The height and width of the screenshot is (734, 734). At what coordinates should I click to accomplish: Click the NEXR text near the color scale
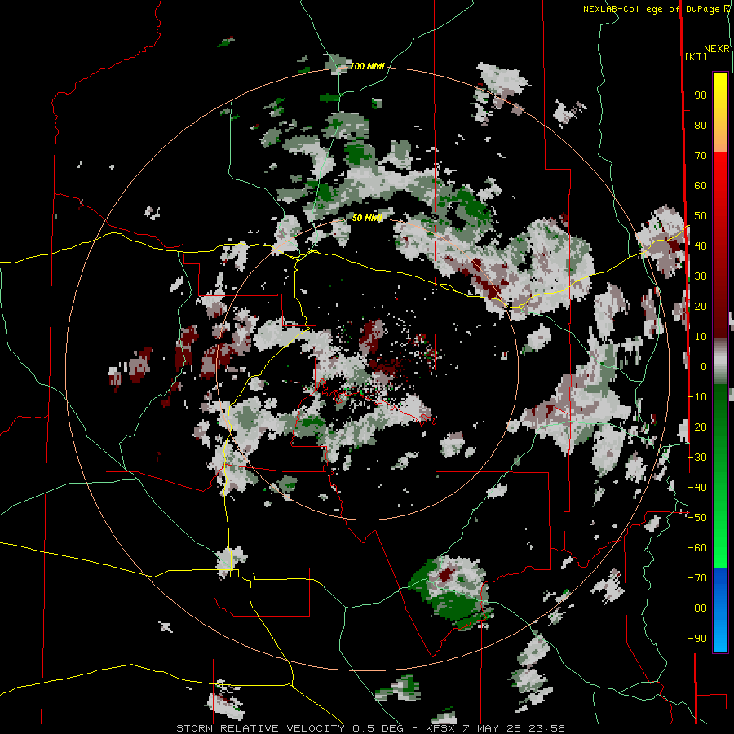(717, 49)
